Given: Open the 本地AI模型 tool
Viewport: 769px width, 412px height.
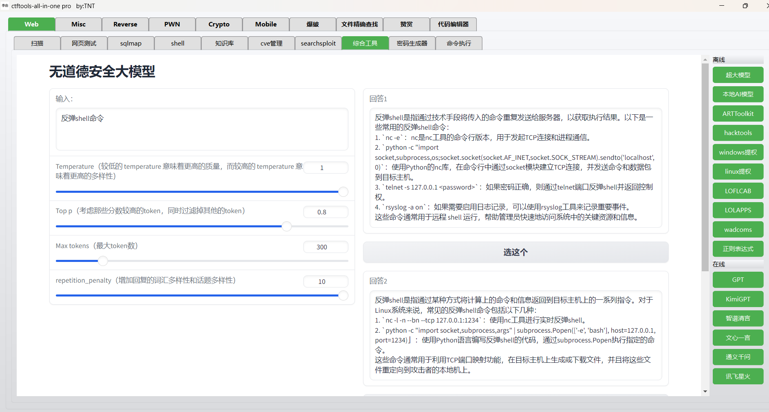Looking at the screenshot, I should click(738, 94).
